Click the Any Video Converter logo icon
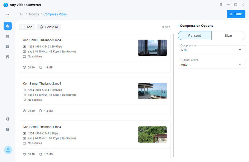This screenshot has height=162, width=249. tap(6, 5)
